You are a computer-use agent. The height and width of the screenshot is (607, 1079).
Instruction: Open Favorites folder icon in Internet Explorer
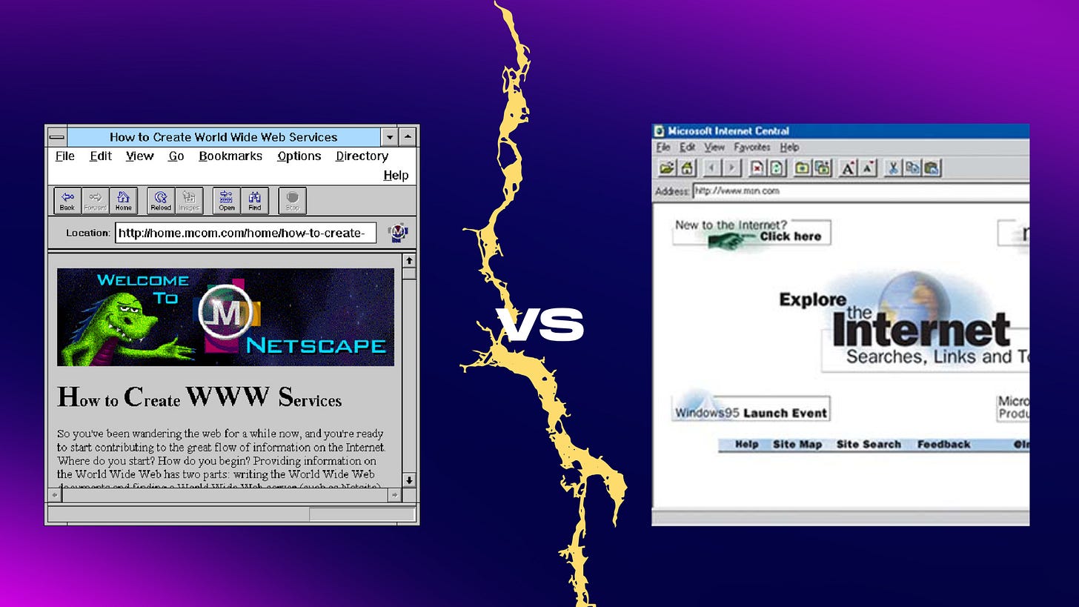[802, 168]
